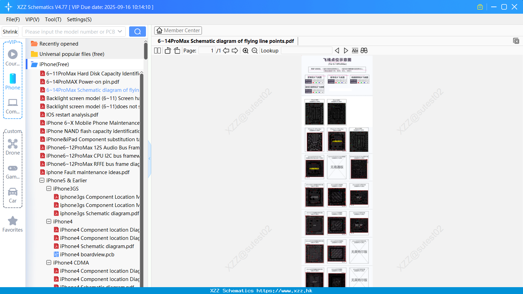Select the Drone sidebar category
This screenshot has width=523, height=294.
click(13, 147)
